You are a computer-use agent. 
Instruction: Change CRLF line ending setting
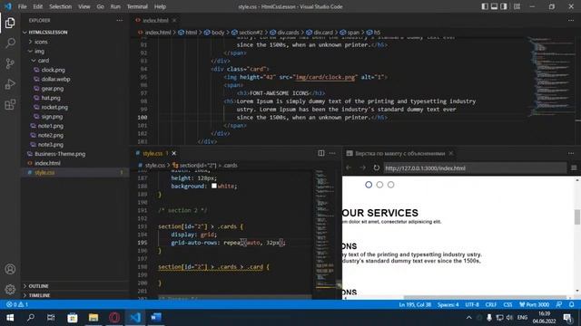(x=491, y=304)
